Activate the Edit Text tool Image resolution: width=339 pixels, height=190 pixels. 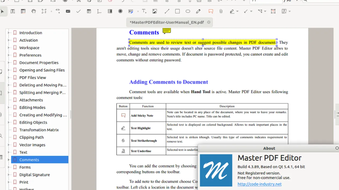coord(13,11)
